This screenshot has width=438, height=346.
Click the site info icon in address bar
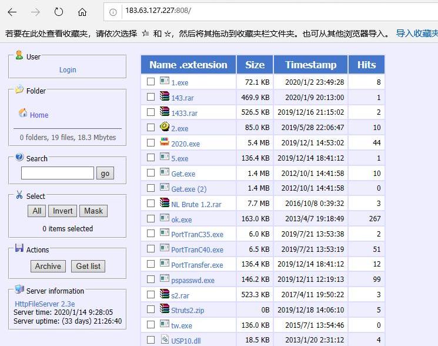113,12
